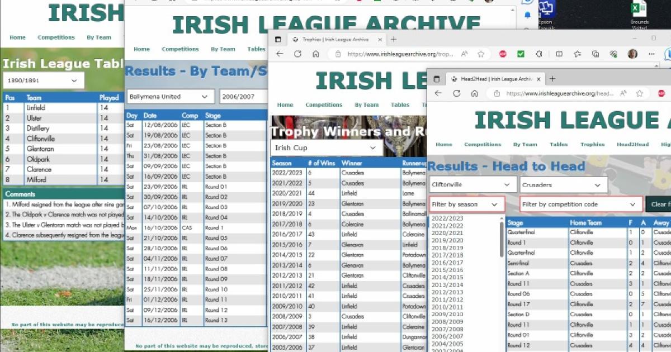Click Tables menu in Head2Head window
The width and height of the screenshot is (671, 352).
click(559, 144)
